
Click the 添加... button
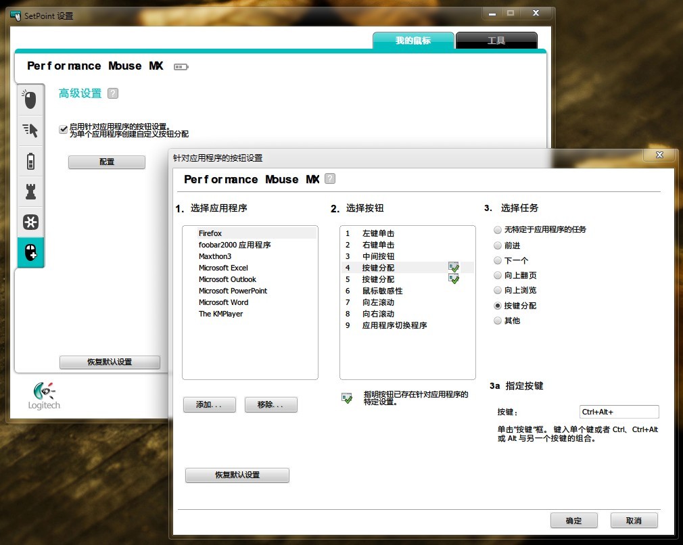[x=209, y=405]
